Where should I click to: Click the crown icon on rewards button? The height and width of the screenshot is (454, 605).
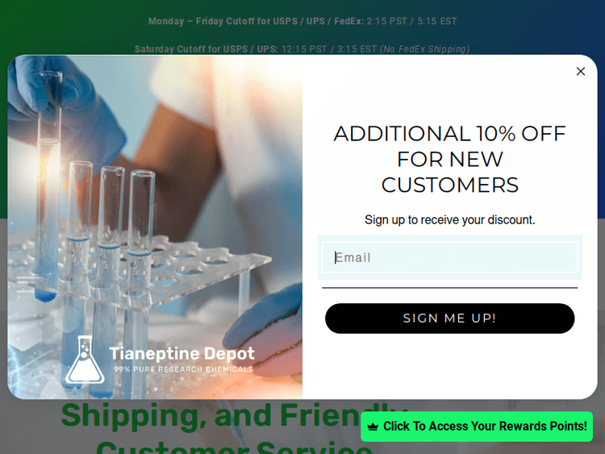click(x=373, y=427)
